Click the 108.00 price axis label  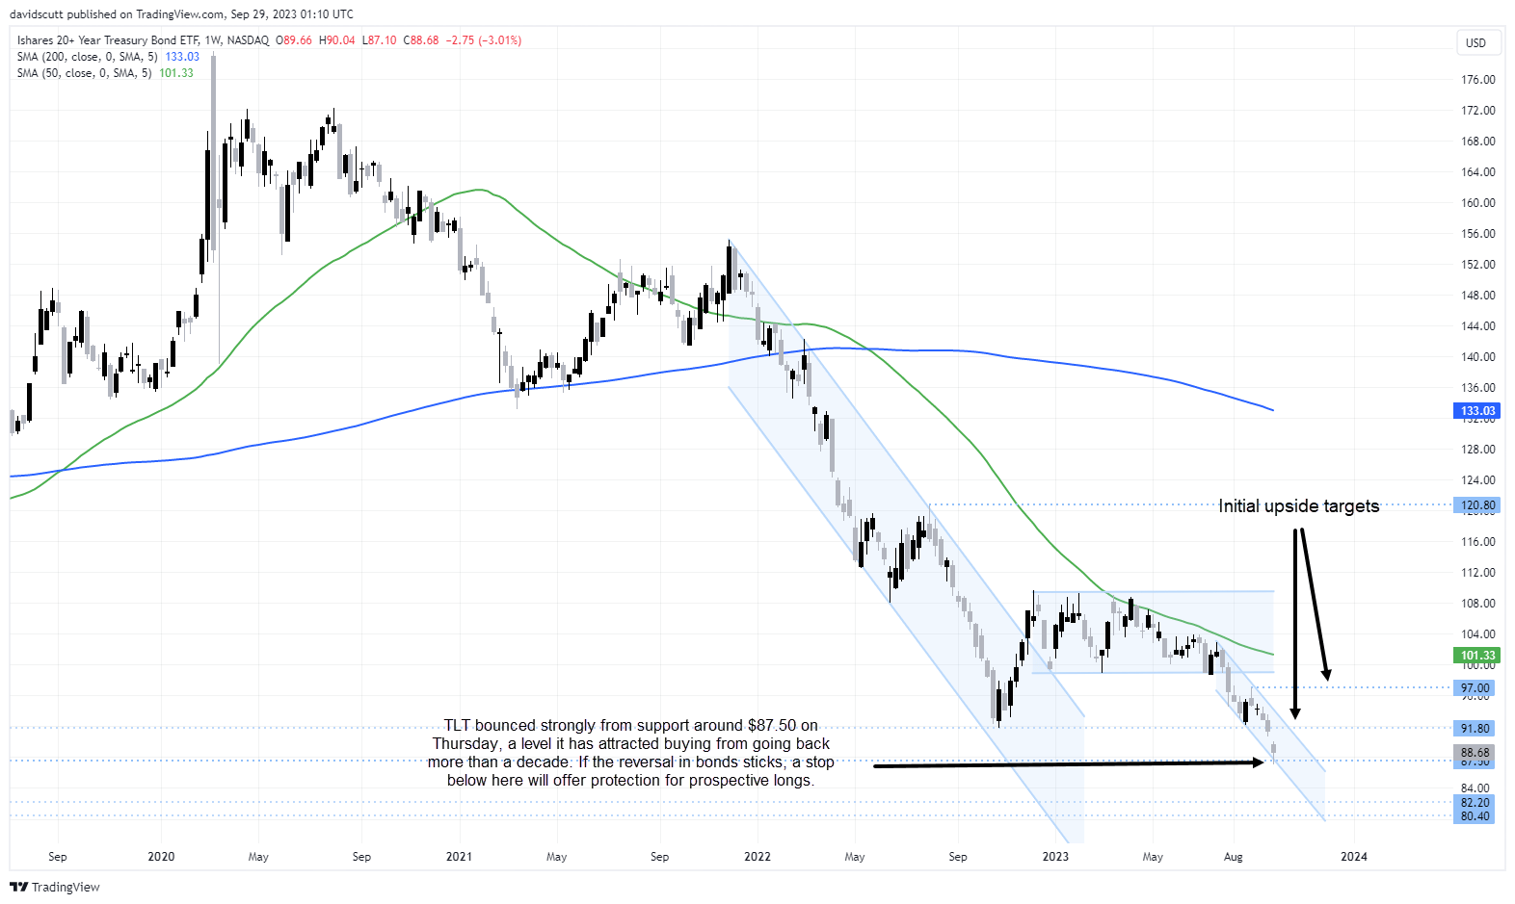tap(1477, 604)
